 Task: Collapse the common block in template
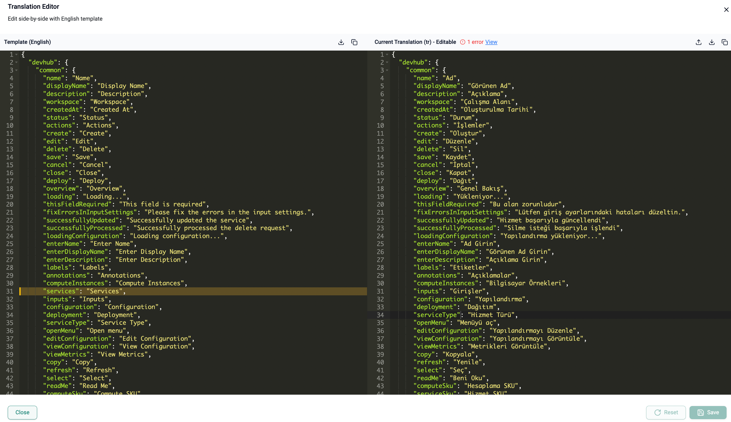click(x=17, y=70)
